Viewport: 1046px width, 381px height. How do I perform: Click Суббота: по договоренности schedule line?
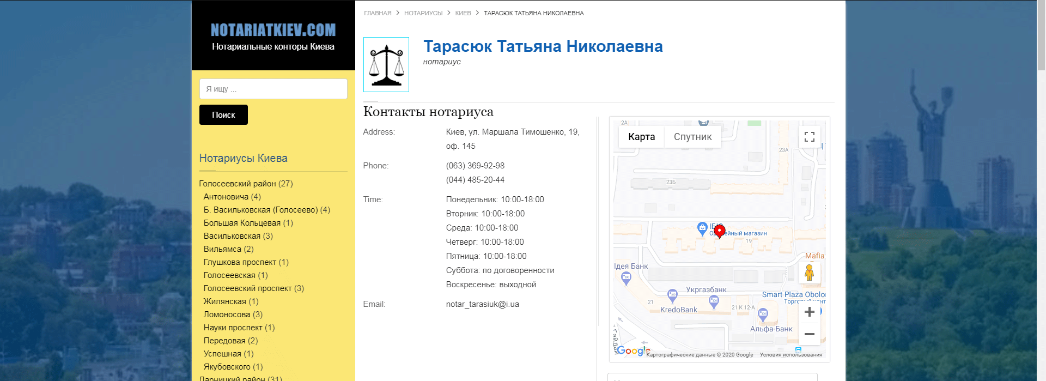tap(500, 270)
